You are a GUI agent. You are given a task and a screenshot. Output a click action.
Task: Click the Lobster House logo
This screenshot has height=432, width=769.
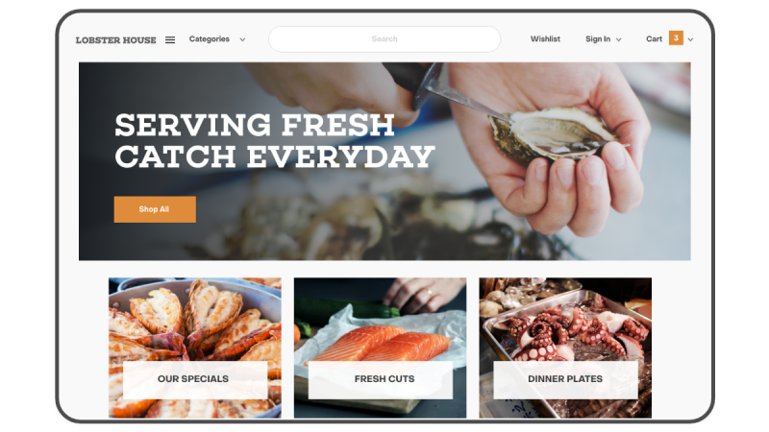pos(115,40)
